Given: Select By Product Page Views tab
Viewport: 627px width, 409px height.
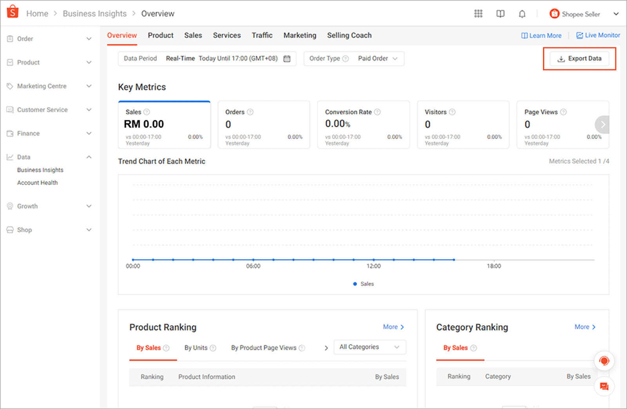Looking at the screenshot, I should point(264,348).
